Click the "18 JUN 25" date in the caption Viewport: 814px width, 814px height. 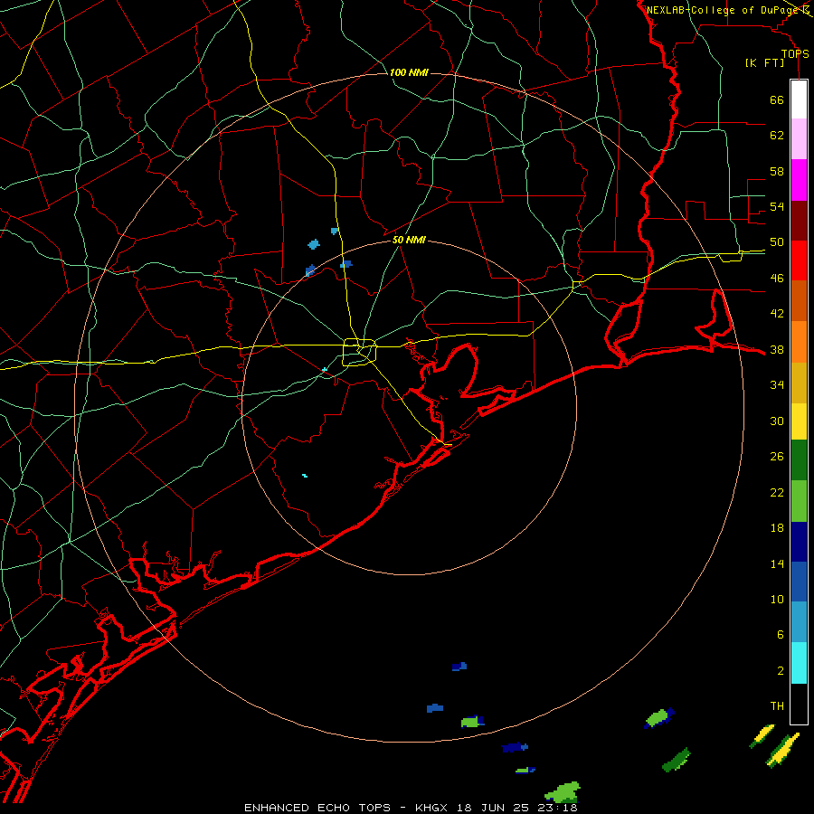(492, 808)
